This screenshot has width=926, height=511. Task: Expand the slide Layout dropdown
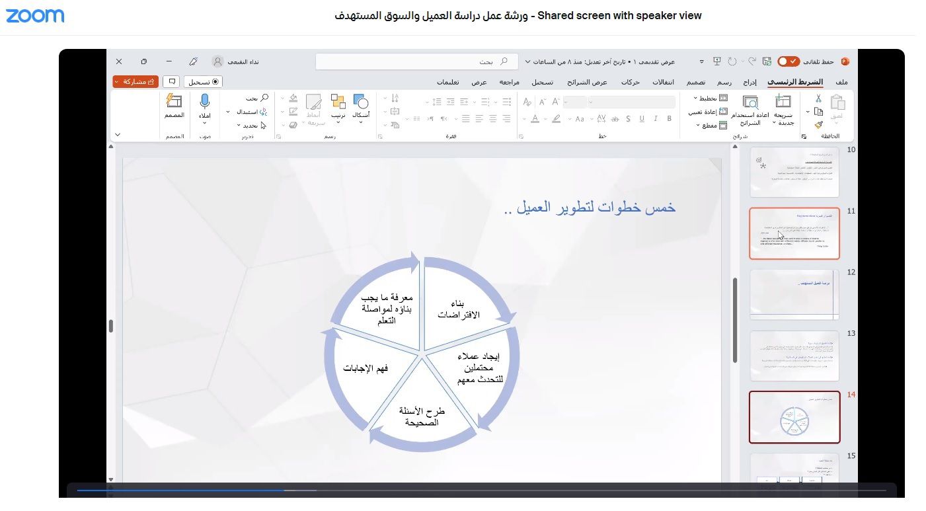click(x=710, y=98)
